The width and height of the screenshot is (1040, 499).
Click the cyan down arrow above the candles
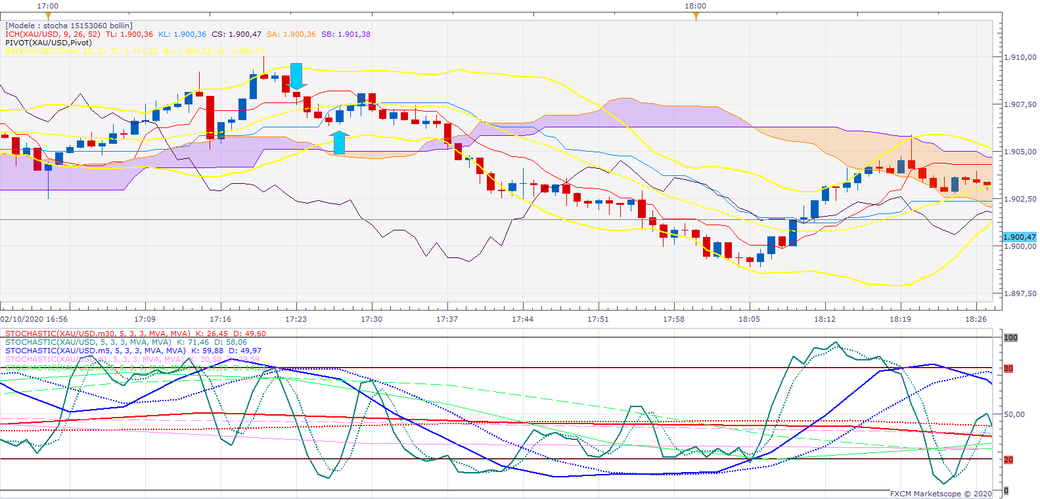296,76
